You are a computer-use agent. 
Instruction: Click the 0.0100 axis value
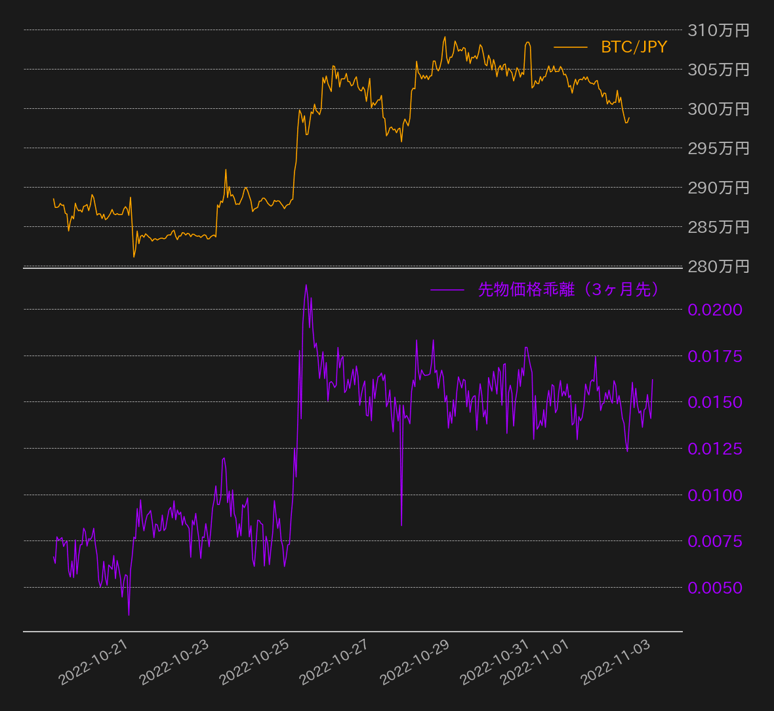715,495
